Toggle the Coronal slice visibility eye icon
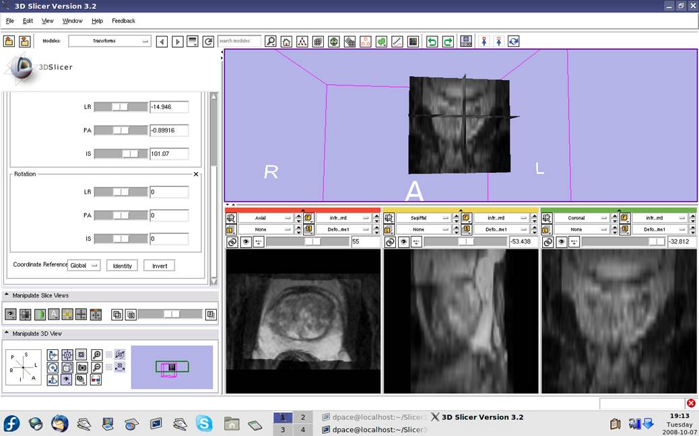 (x=561, y=242)
